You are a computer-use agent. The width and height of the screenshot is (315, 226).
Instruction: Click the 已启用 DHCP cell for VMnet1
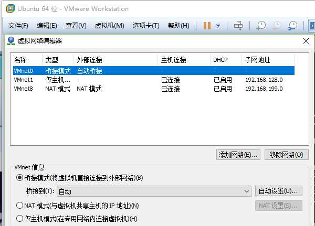click(223, 80)
